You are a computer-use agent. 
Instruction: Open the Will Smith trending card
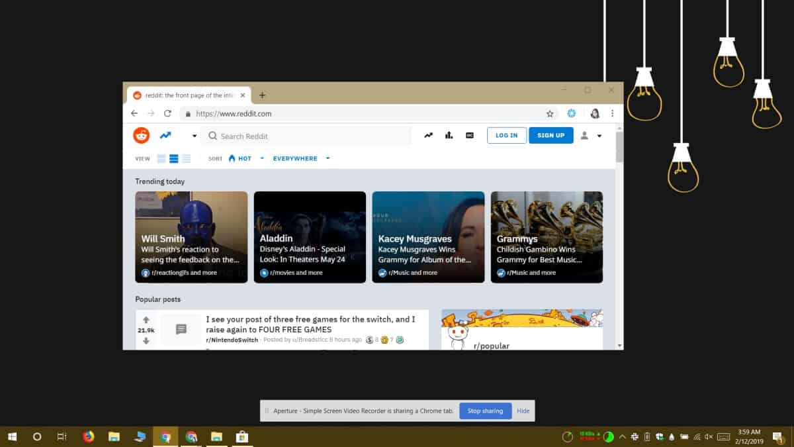(x=192, y=237)
